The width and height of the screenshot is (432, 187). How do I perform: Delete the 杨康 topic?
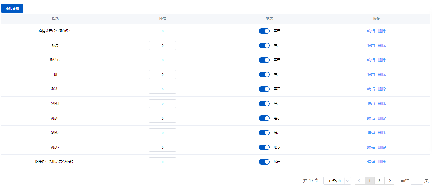(x=382, y=46)
